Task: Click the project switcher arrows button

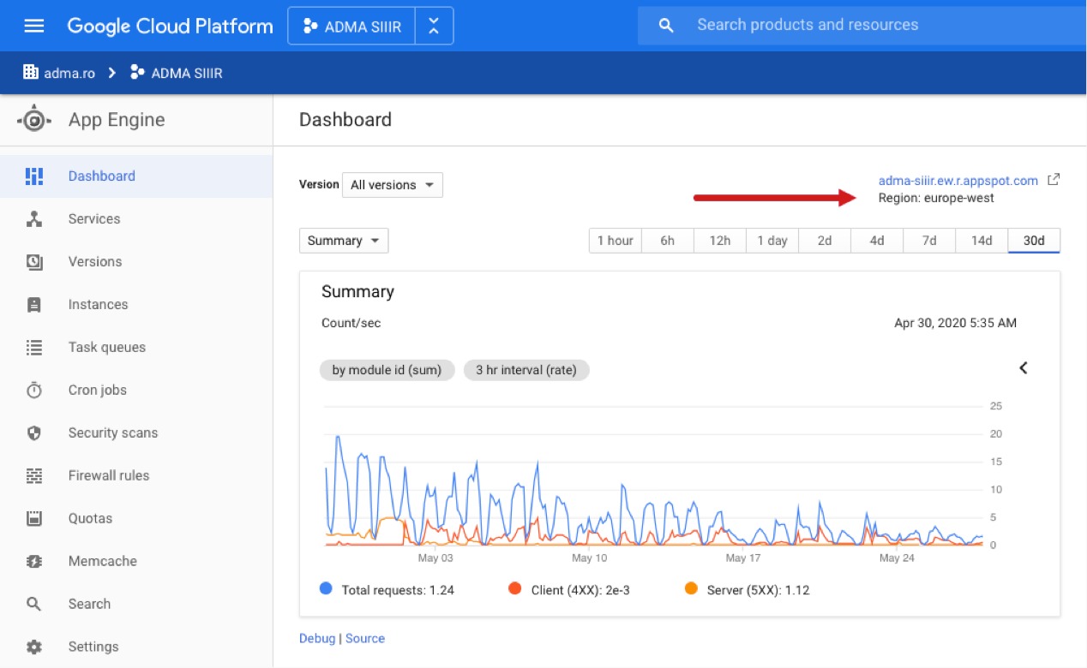Action: [x=434, y=27]
